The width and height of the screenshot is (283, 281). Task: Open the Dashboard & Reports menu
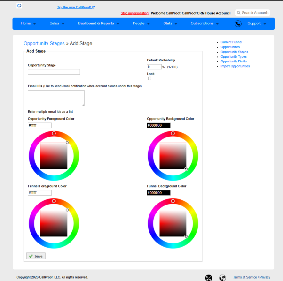(x=96, y=23)
